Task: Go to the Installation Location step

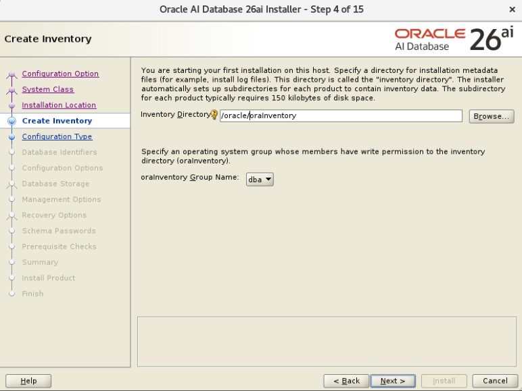Action: tap(59, 105)
